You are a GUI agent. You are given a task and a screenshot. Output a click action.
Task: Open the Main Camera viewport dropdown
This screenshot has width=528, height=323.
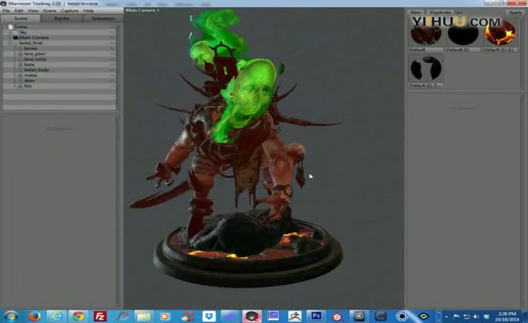pos(142,10)
